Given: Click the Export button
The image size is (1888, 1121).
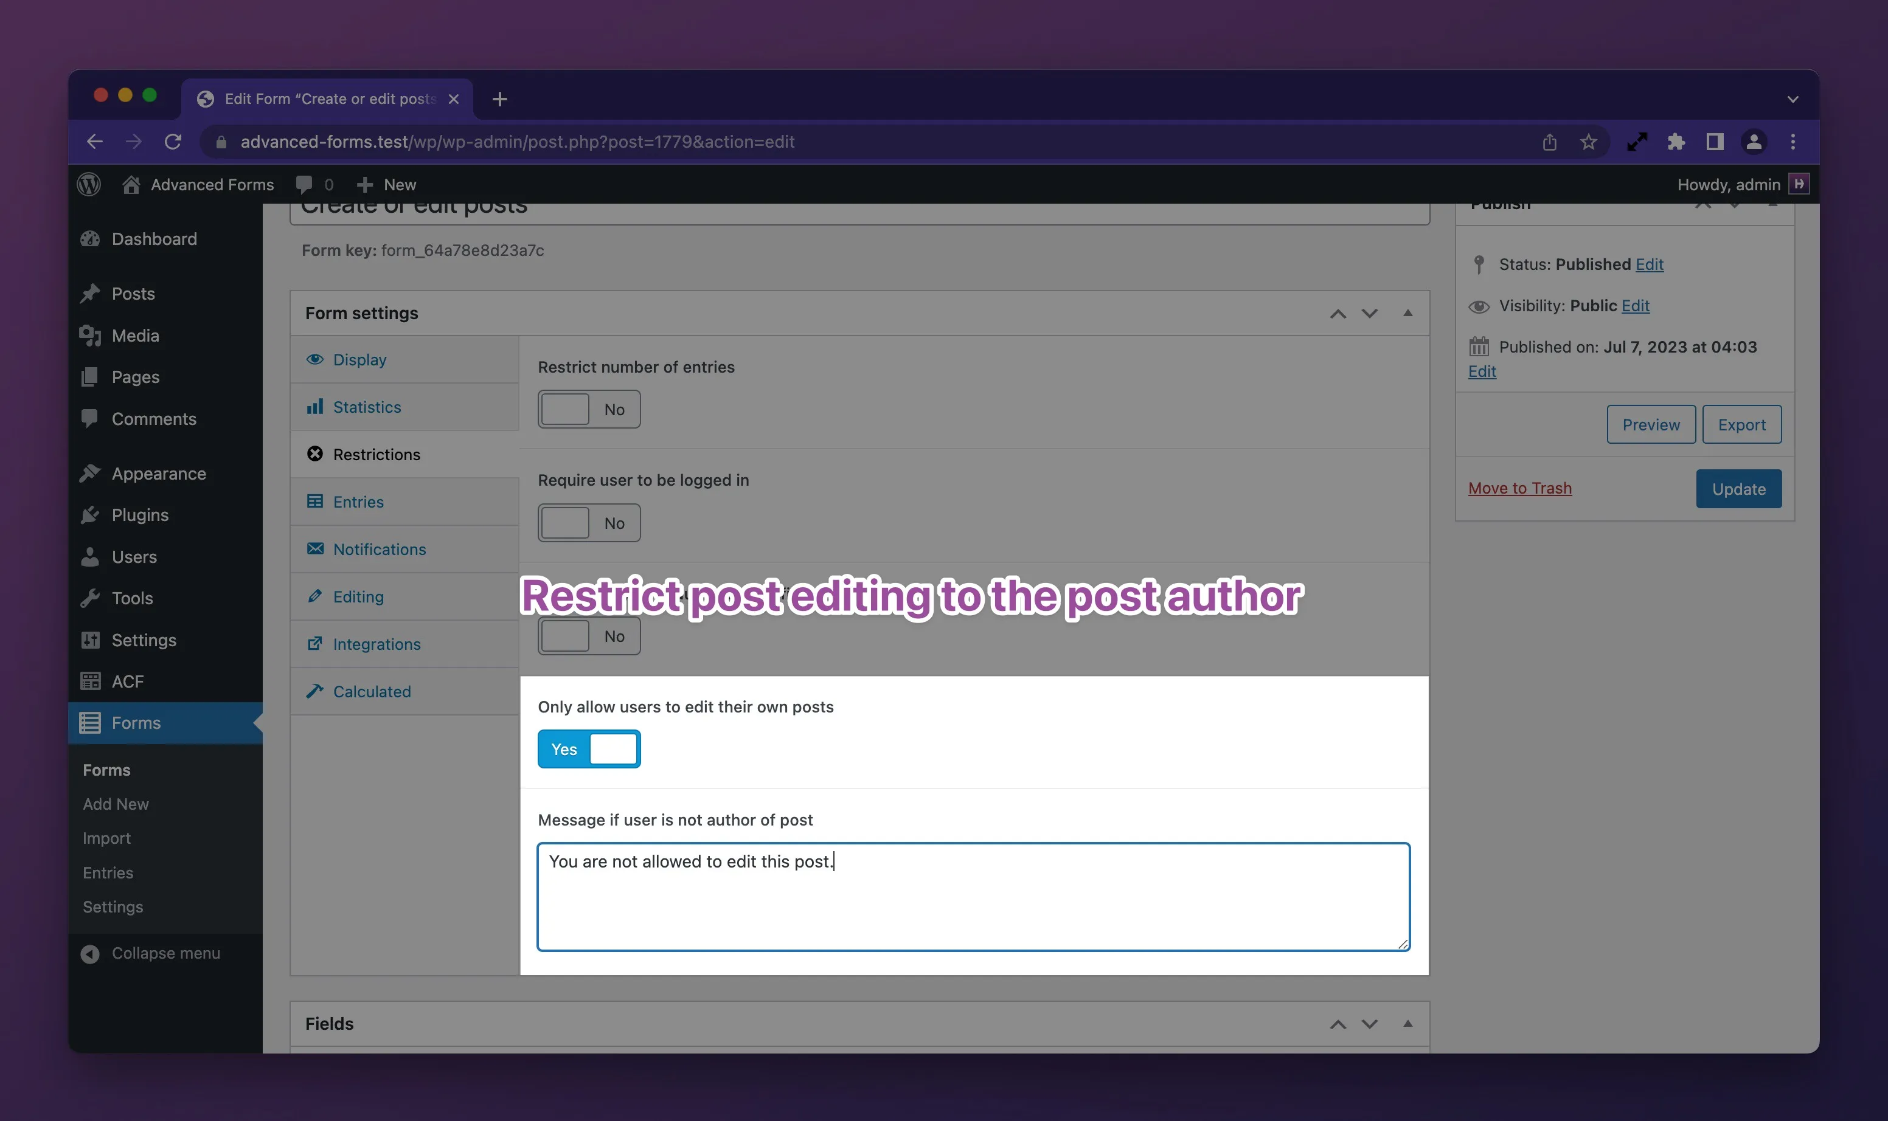Looking at the screenshot, I should [x=1741, y=424].
